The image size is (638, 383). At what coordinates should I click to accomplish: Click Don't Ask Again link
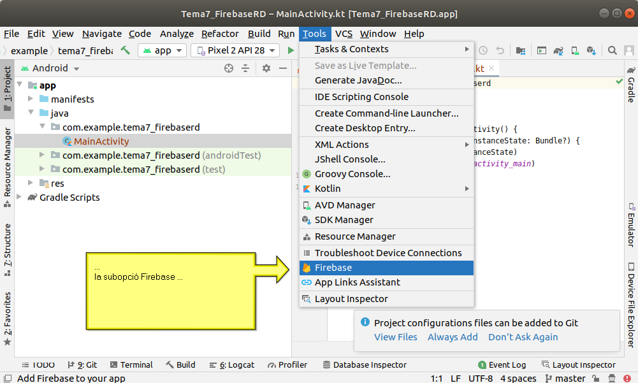523,337
